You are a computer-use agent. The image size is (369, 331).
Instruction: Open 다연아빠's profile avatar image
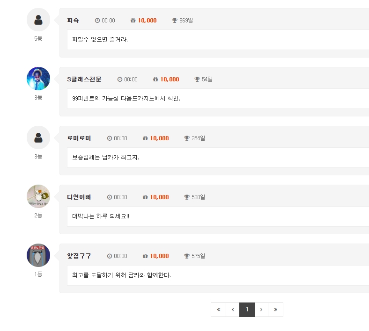[x=38, y=196]
